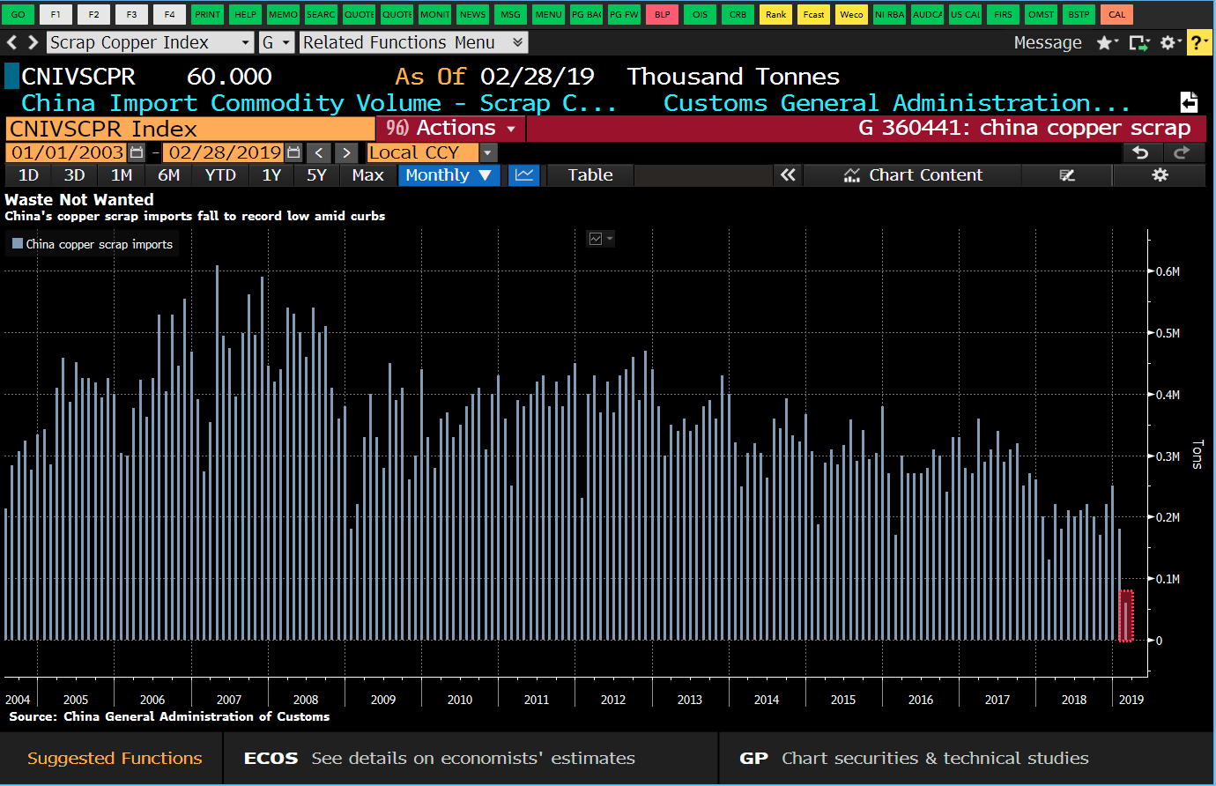The image size is (1216, 786).
Task: Open the Monthly periodicity dropdown
Action: coord(449,175)
